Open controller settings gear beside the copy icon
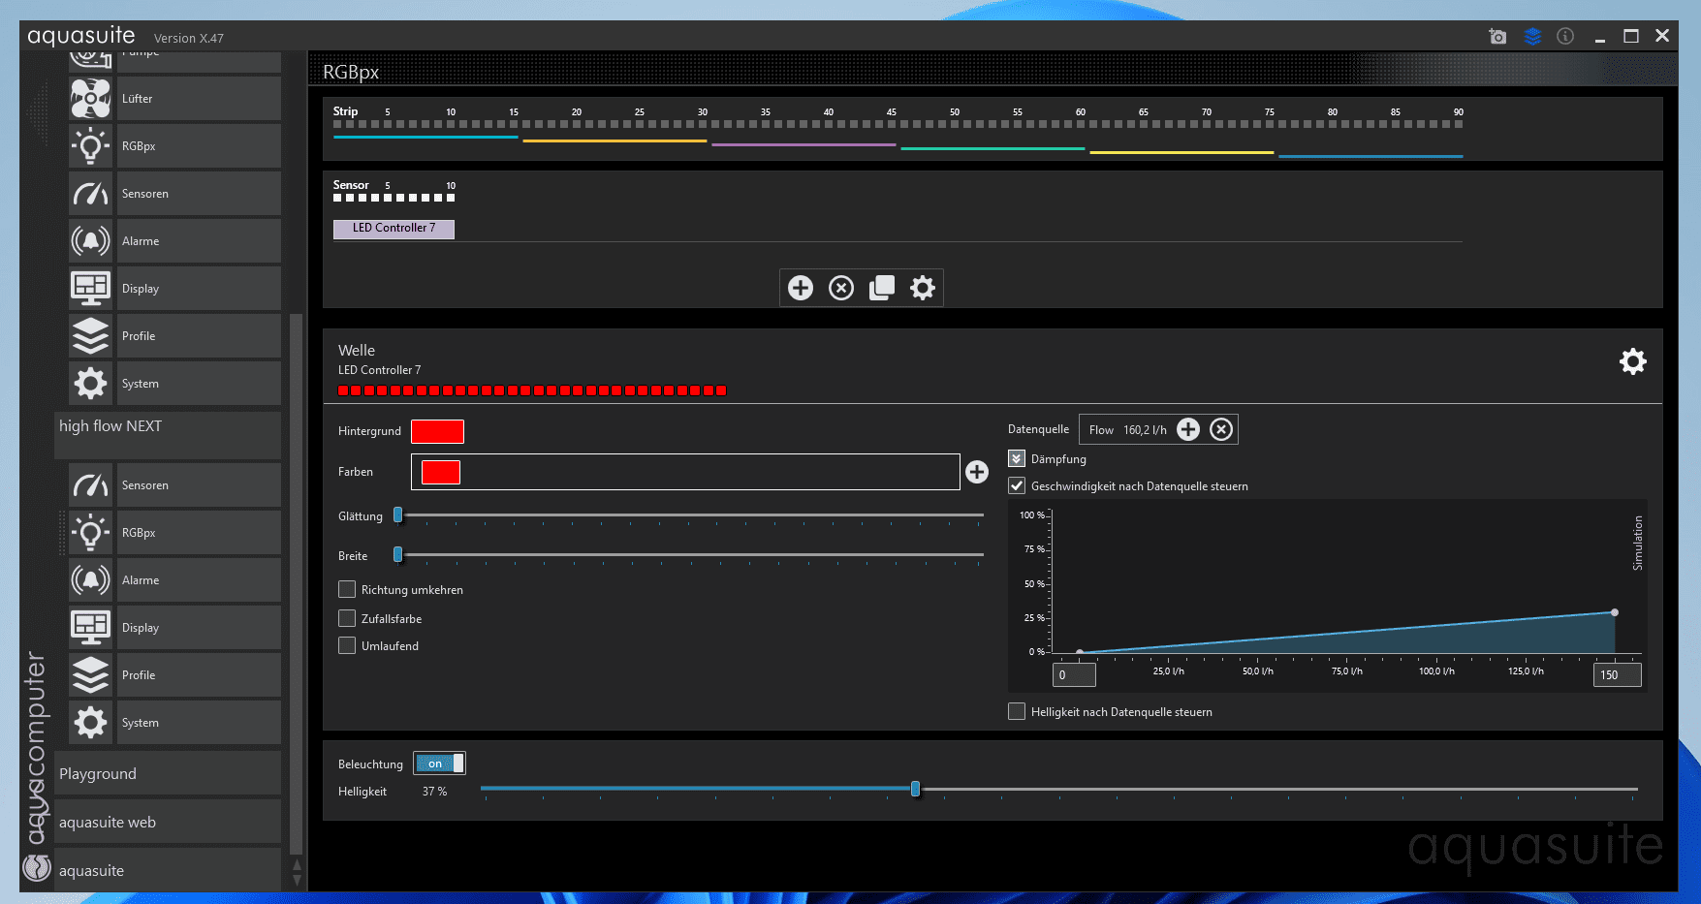The image size is (1701, 904). pos(923,288)
